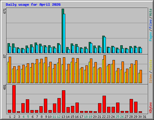
Task: Click green day label 26 on the axis
Action: 122,117
